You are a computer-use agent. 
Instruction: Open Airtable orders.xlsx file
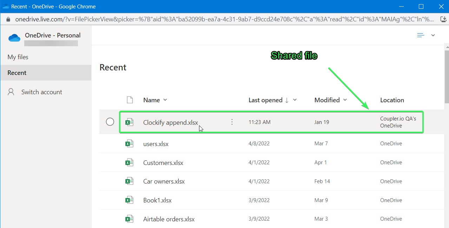pos(169,219)
